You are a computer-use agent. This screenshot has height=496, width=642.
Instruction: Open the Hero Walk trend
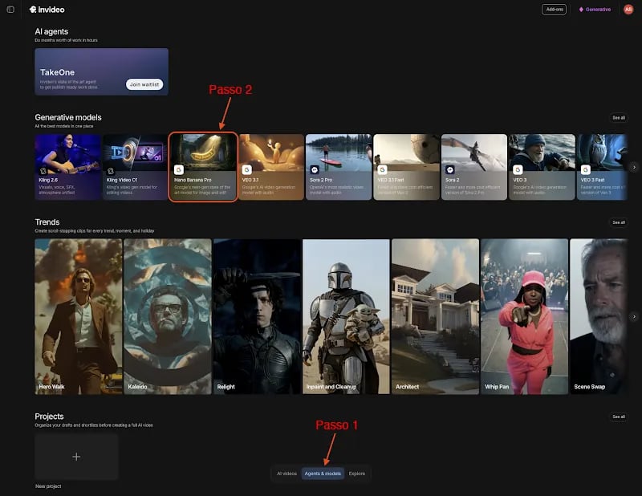[x=78, y=316]
